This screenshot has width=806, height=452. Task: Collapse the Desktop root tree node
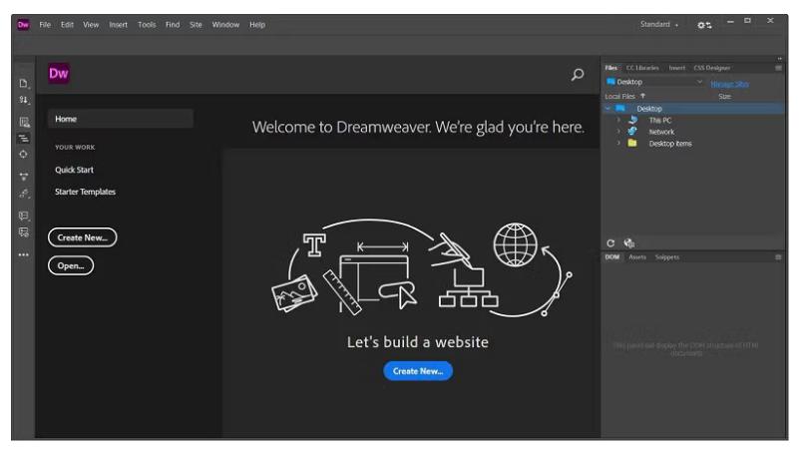607,108
